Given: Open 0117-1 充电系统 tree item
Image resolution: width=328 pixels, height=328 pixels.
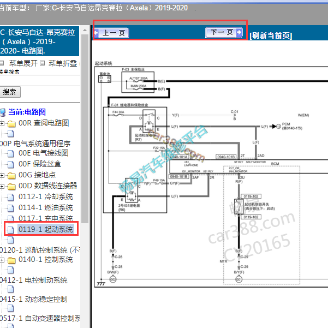Looking at the screenshot, I should (46, 218).
